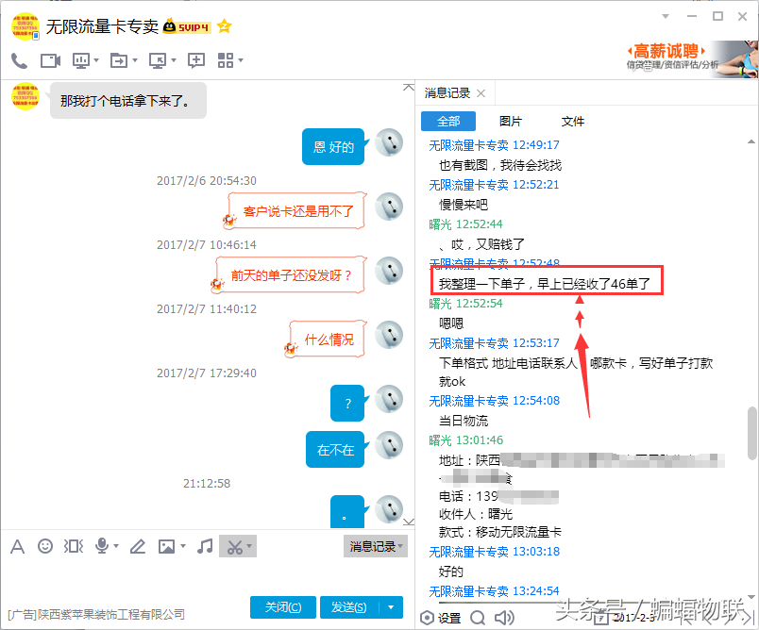759x630 pixels.
Task: Record a voice message with the microphone
Action: click(x=100, y=546)
